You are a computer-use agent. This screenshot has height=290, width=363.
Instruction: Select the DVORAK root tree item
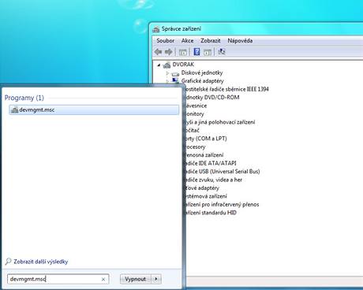(183, 65)
